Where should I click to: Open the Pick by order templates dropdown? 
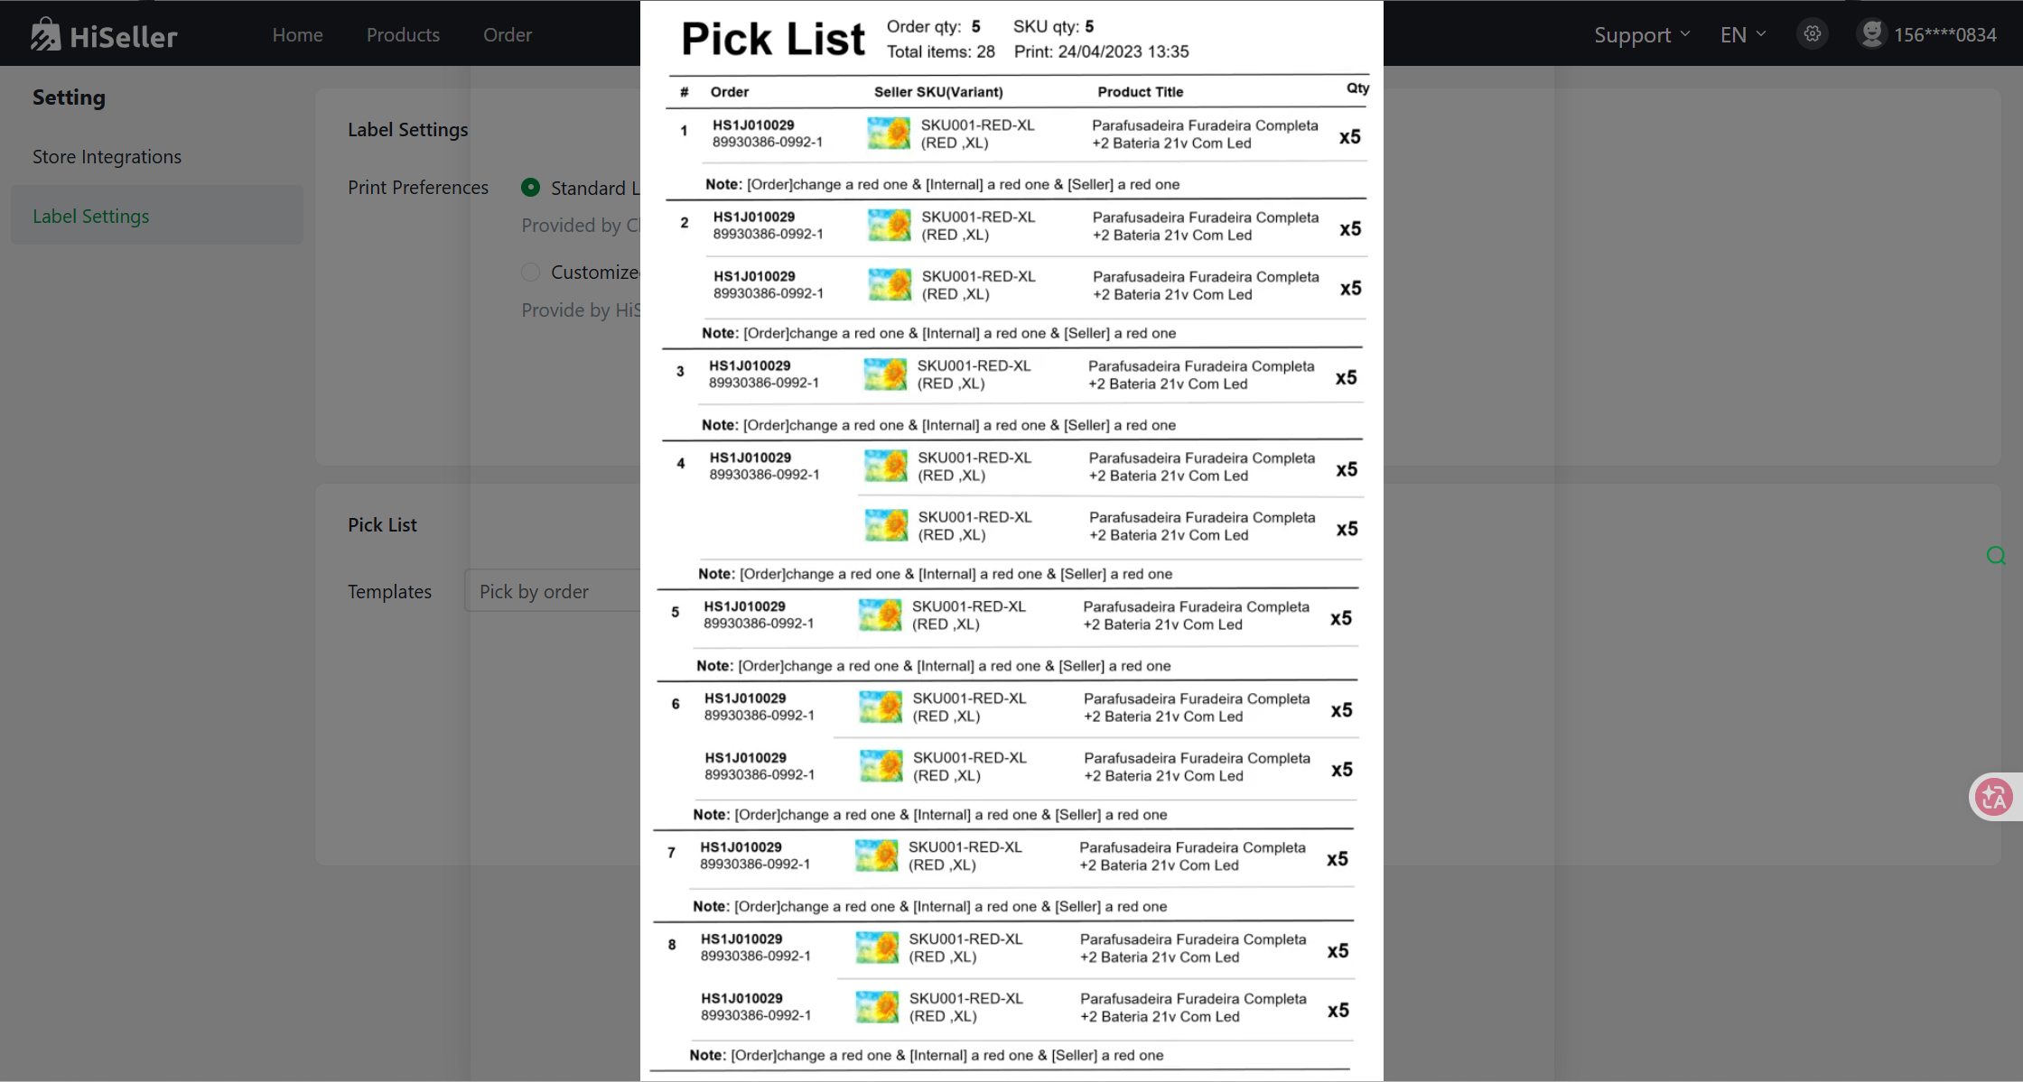[x=553, y=591]
